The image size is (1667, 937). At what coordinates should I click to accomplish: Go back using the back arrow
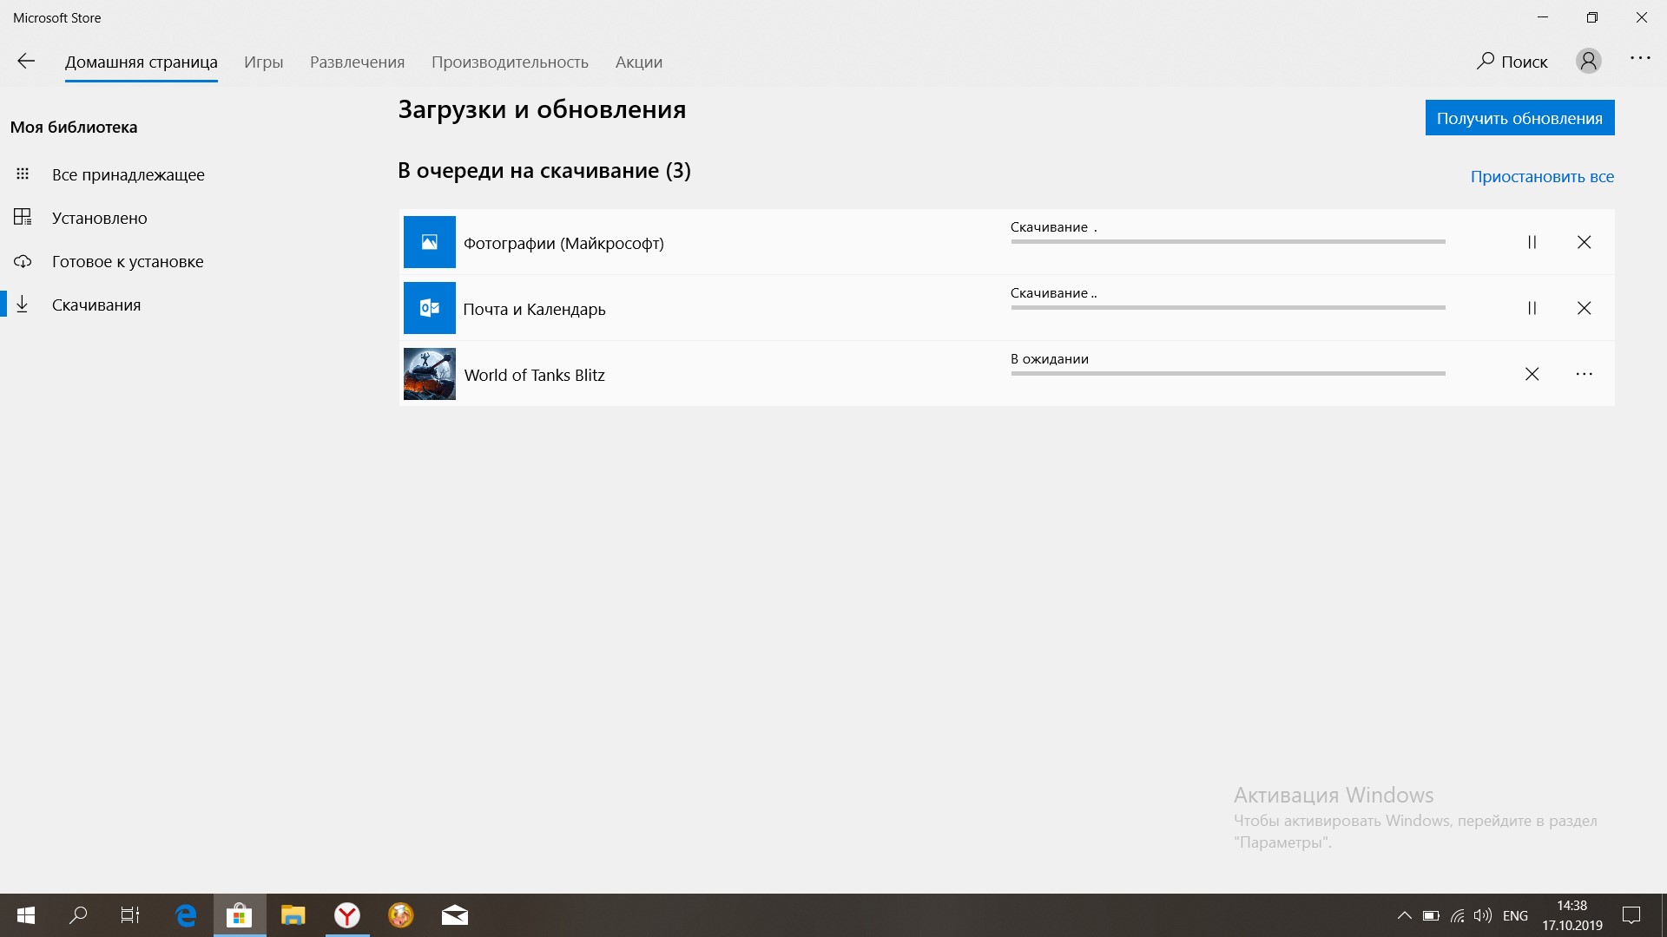[26, 61]
